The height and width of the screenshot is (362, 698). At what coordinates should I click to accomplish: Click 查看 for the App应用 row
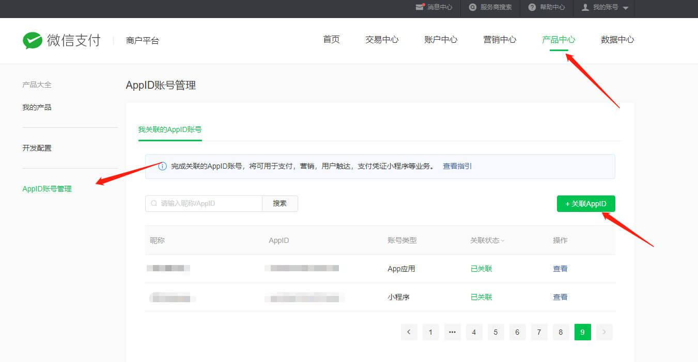[x=560, y=269]
